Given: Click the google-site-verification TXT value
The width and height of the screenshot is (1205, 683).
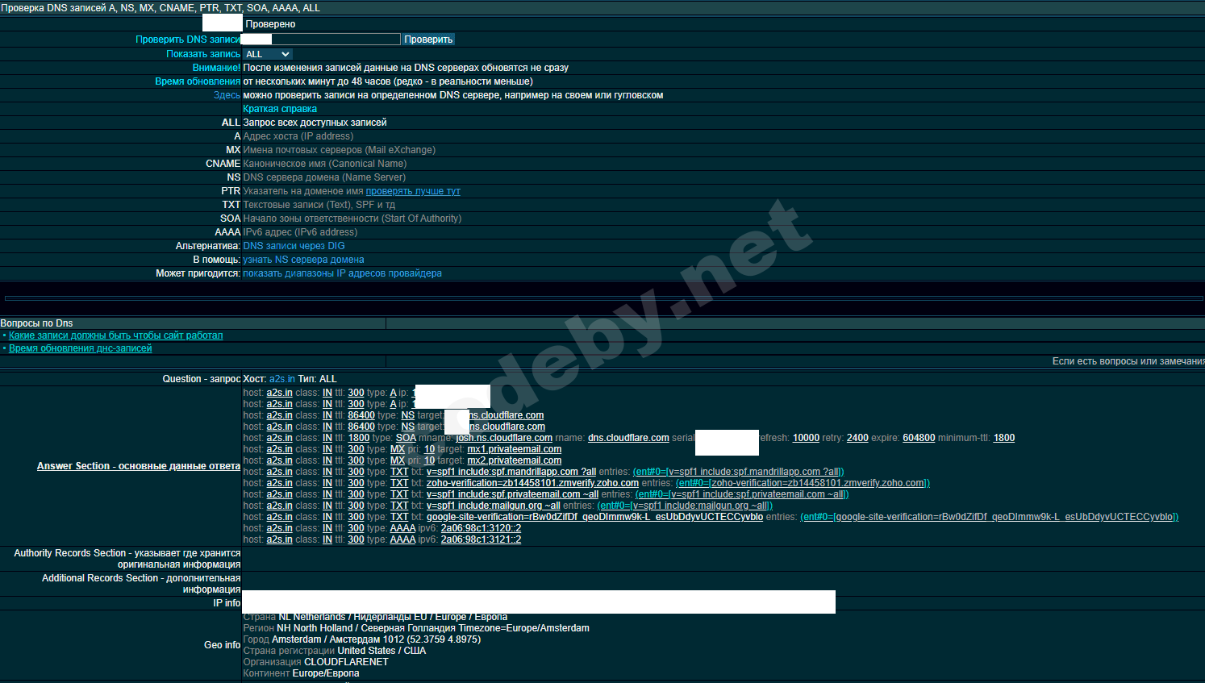Looking at the screenshot, I should 594,517.
